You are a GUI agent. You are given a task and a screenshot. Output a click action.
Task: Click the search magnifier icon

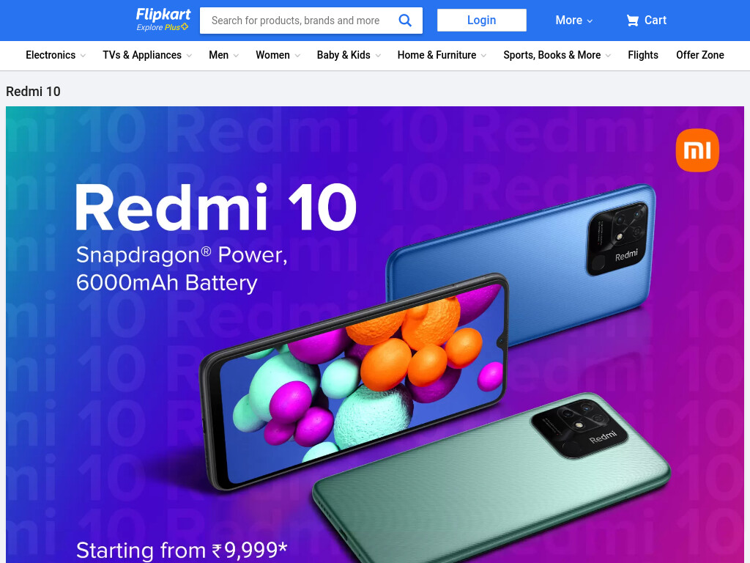[405, 20]
